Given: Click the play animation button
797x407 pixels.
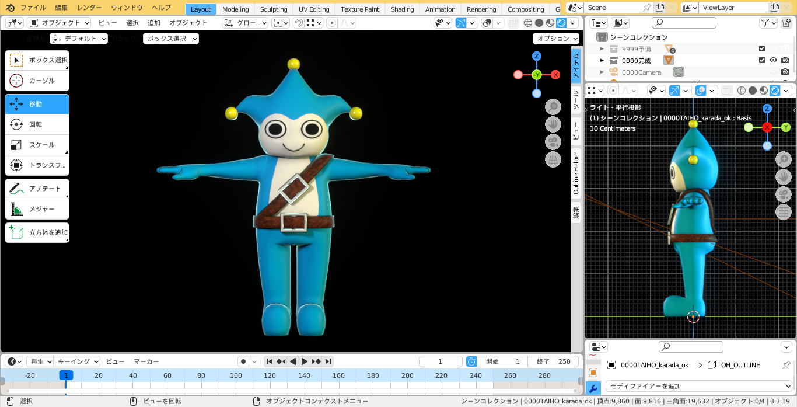Looking at the screenshot, I should pyautogui.click(x=304, y=361).
